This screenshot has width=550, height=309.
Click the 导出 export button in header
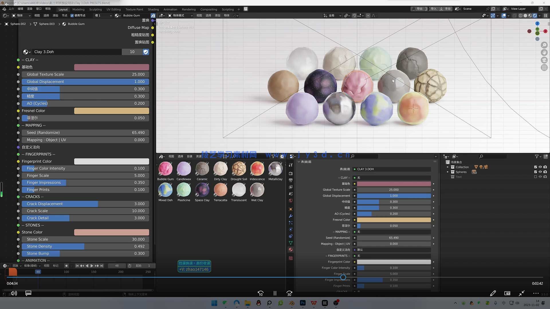[417, 9]
